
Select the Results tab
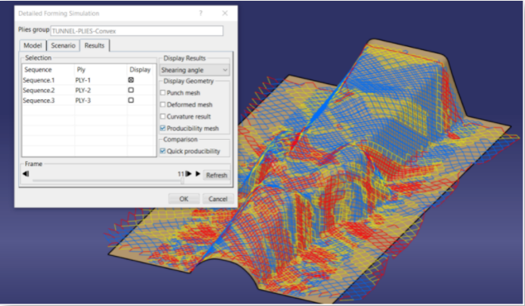click(x=95, y=45)
